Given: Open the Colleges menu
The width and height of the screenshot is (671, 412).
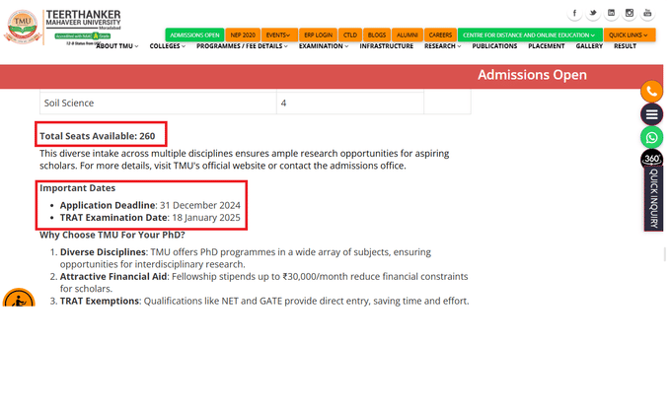Looking at the screenshot, I should pos(168,46).
